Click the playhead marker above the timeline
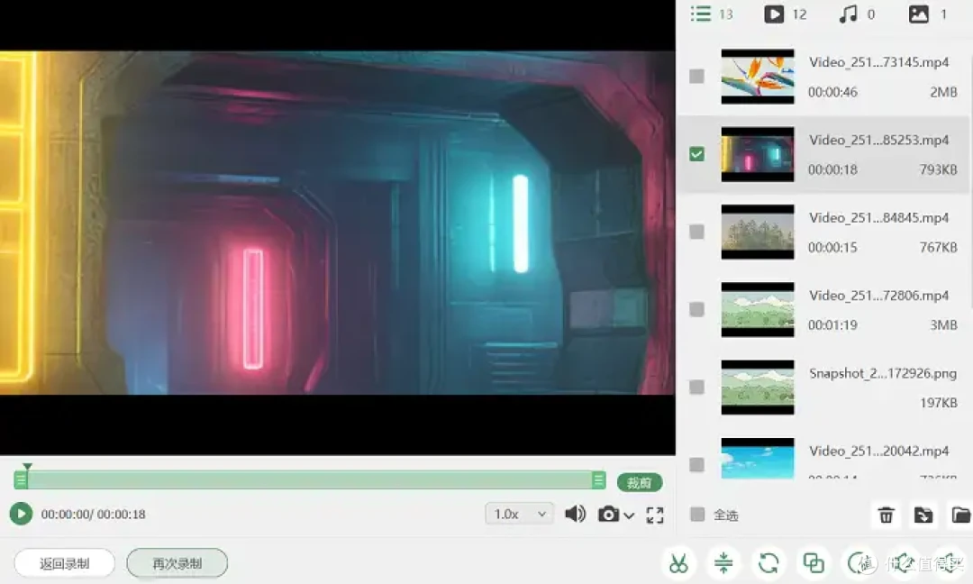Viewport: 973px width, 584px height. click(x=27, y=466)
